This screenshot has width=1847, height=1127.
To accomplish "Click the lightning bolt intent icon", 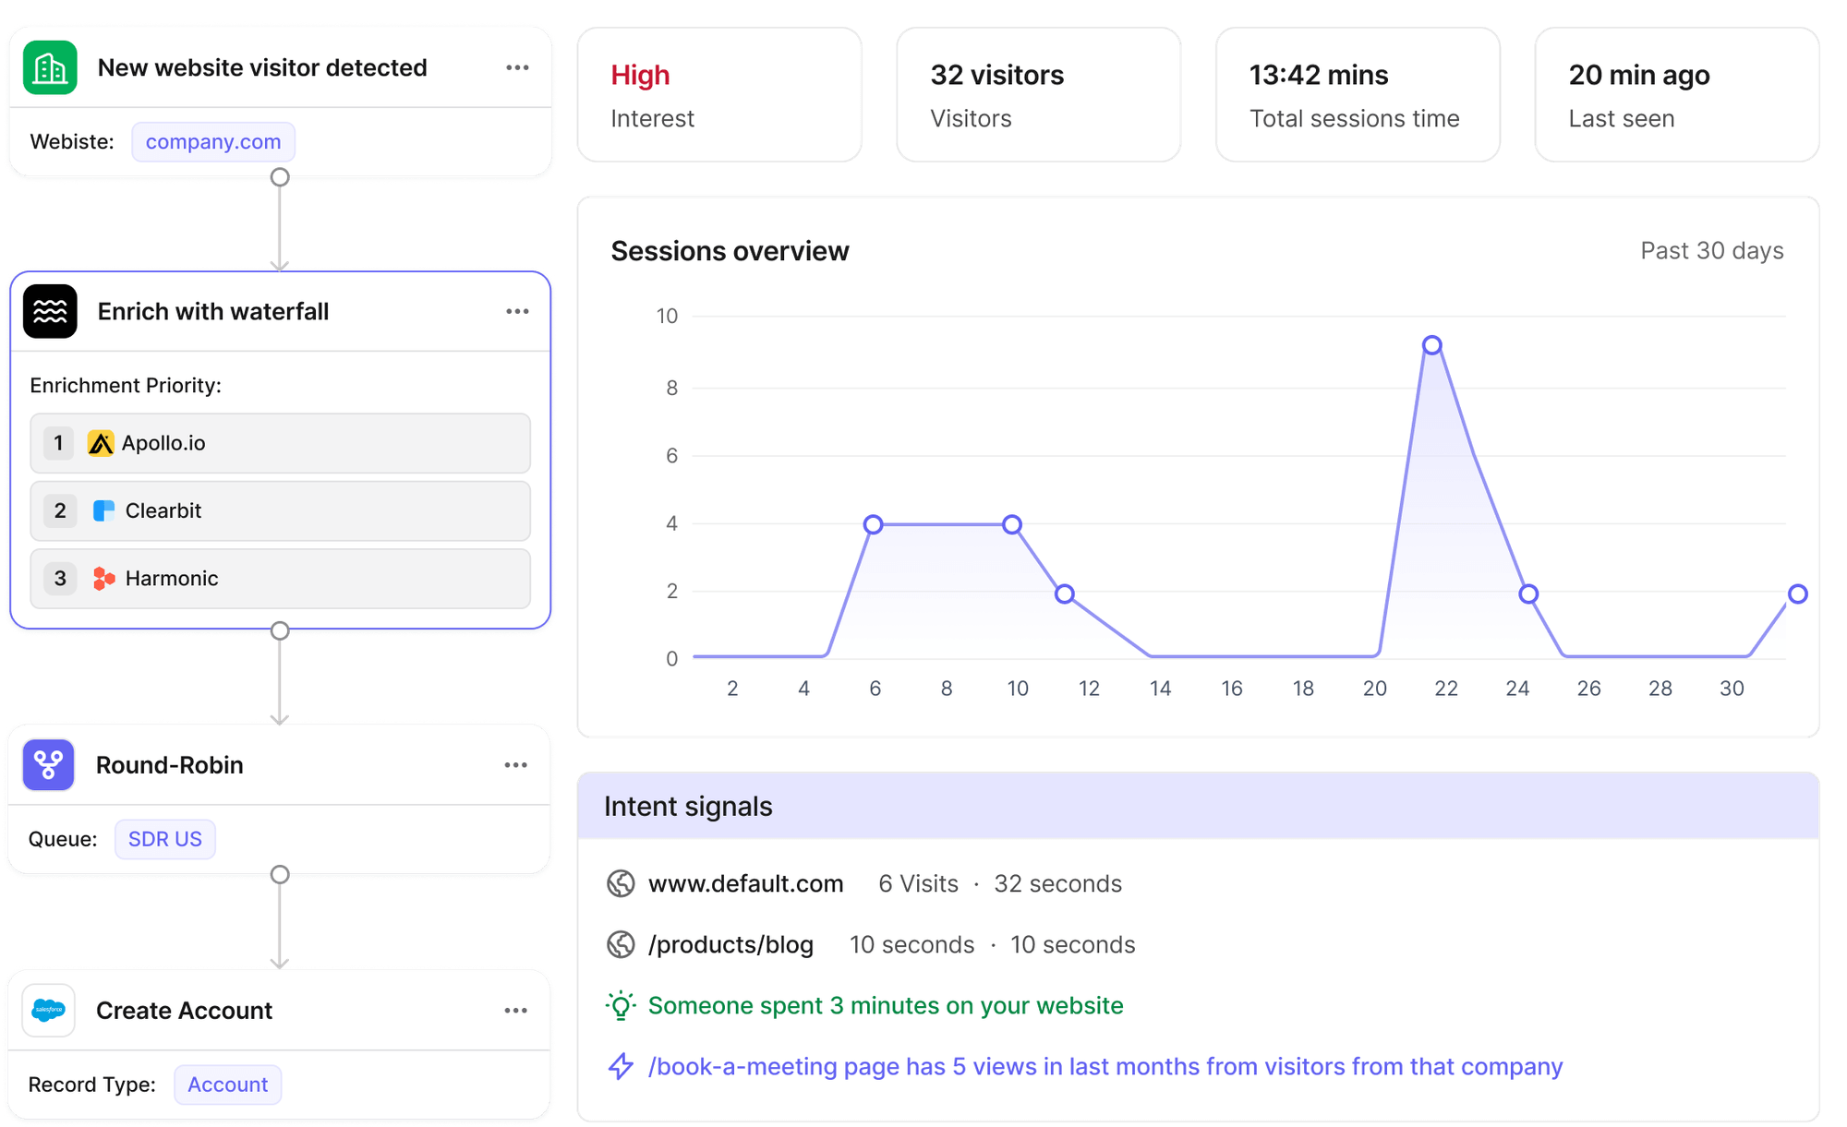I will coord(621,1066).
